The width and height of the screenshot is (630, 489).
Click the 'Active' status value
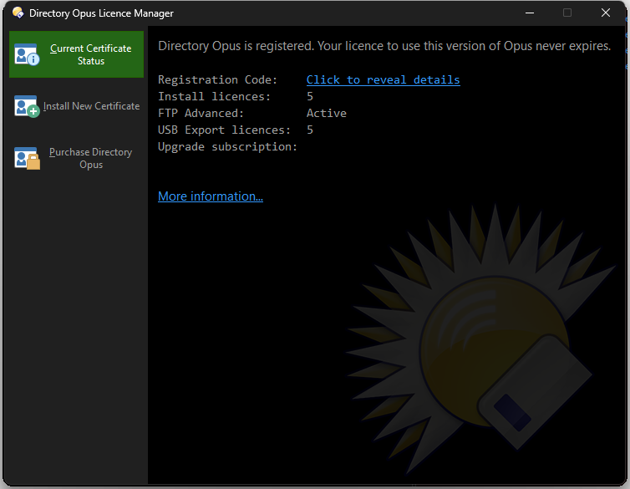pos(326,114)
